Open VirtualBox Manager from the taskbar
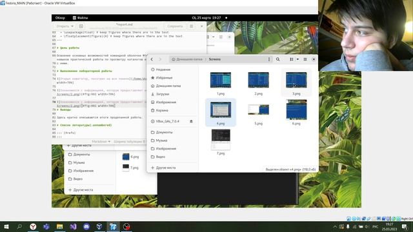 pyautogui.click(x=99, y=226)
